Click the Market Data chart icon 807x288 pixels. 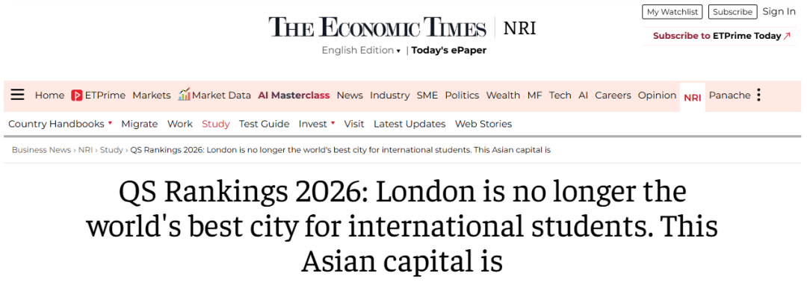pos(184,94)
